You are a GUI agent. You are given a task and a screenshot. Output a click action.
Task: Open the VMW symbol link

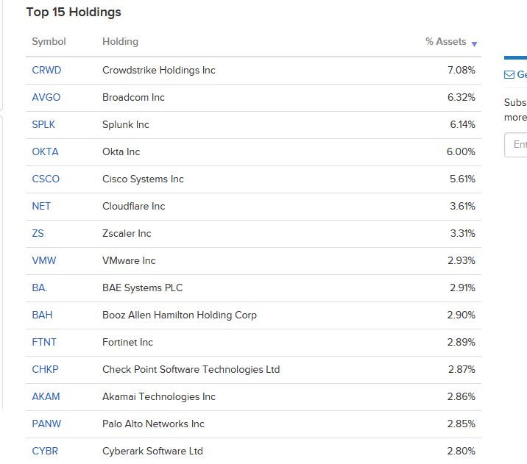click(x=44, y=260)
